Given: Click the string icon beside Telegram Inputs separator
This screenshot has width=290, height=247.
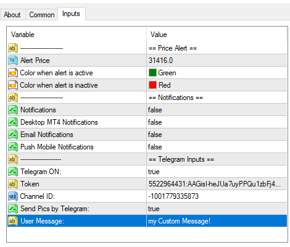Looking at the screenshot, I should [x=13, y=159].
